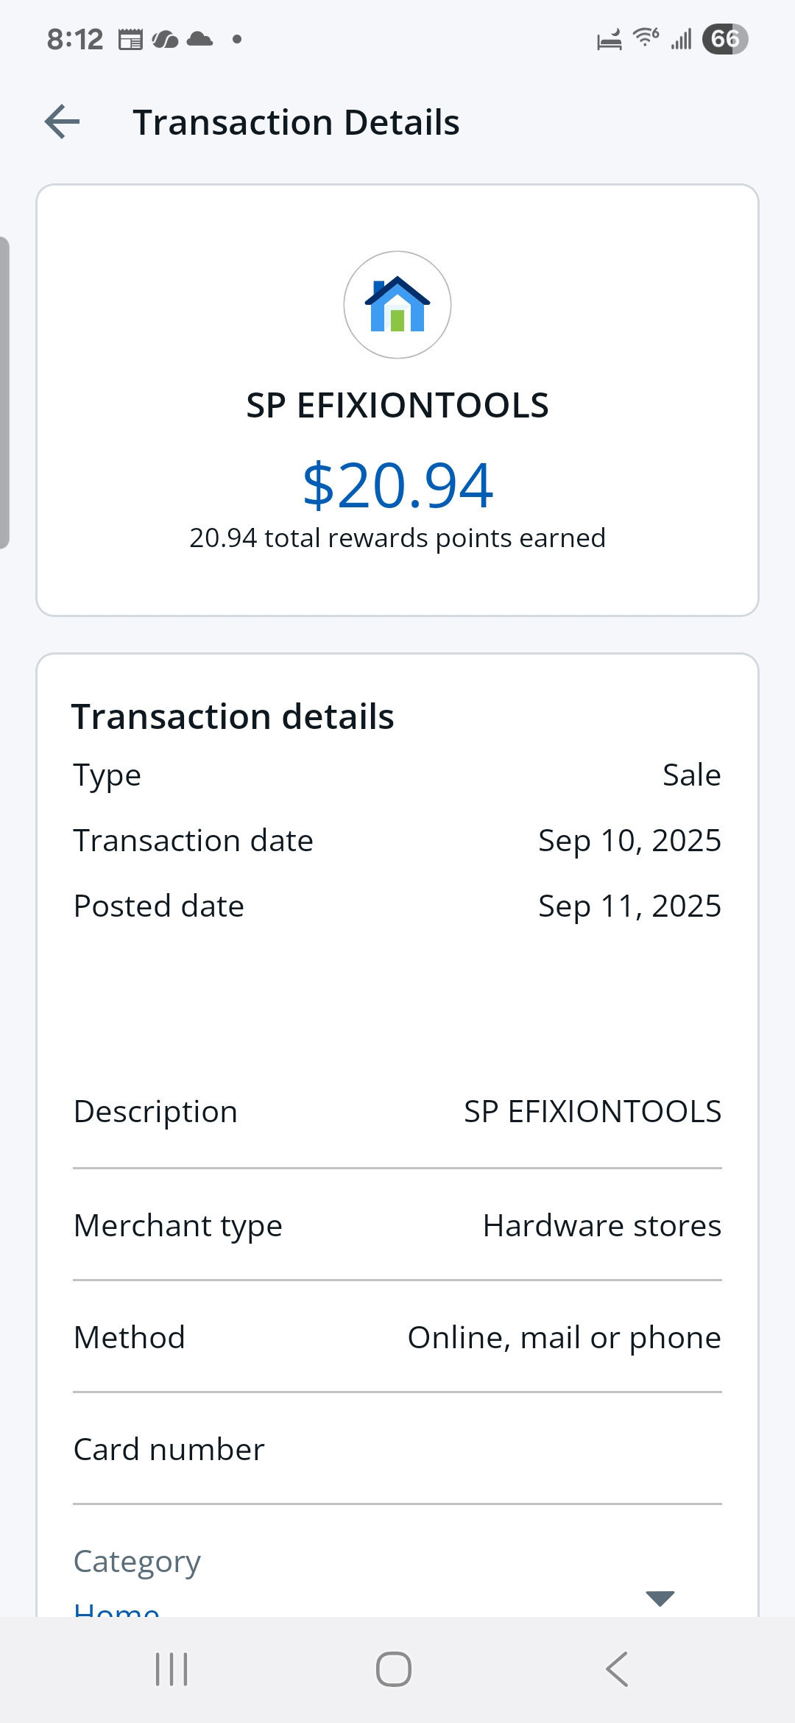
Task: Tap the cloud icon in status bar
Action: pyautogui.click(x=199, y=39)
